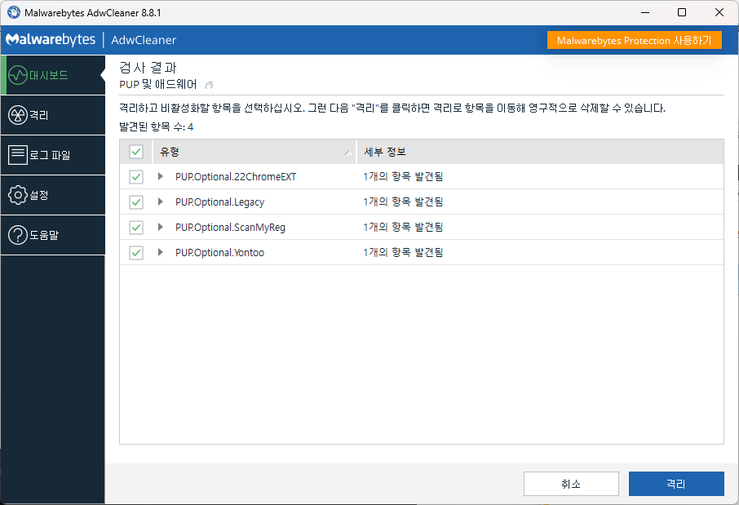
Task: Click 1개의 항목 발견됨 in the Legacy row
Action: 403,202
